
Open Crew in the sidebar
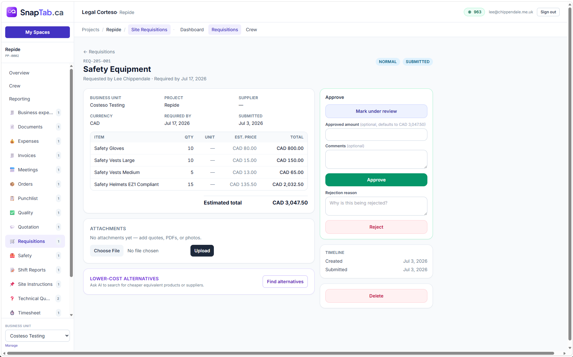[15, 86]
